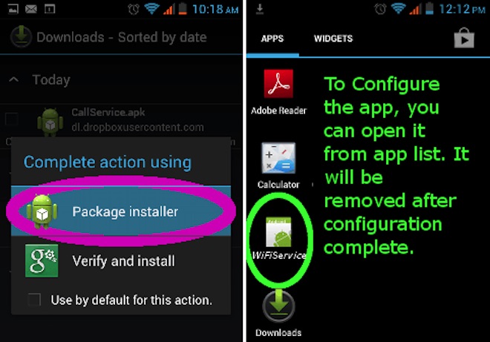Switch to the WIDGETS tab
This screenshot has height=342, width=490.
point(333,39)
